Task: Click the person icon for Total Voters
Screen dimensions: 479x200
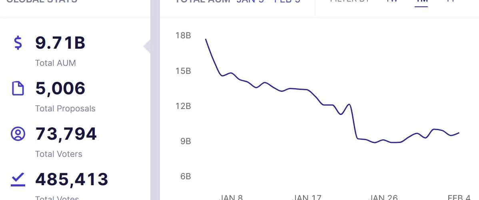Action: click(18, 134)
